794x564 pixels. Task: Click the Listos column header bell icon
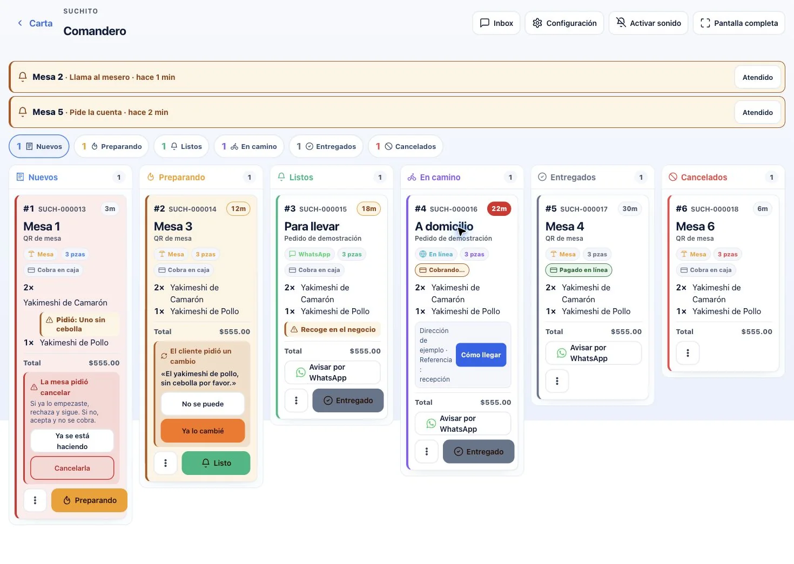coord(281,177)
